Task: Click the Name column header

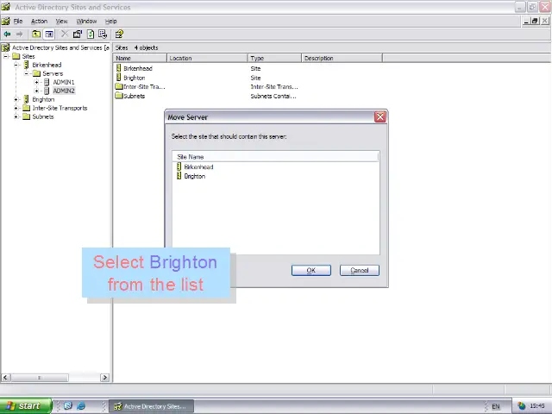Action: [140, 58]
